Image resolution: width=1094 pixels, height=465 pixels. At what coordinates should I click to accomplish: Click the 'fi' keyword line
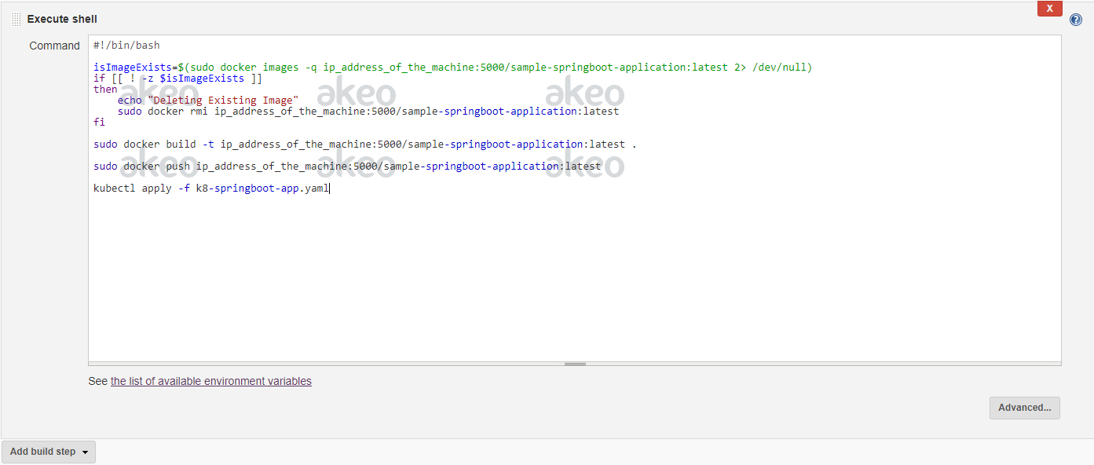coord(99,123)
